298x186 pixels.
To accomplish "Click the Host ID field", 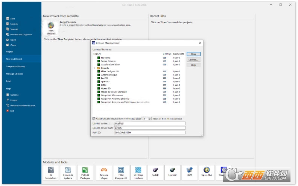I will pos(150,133).
